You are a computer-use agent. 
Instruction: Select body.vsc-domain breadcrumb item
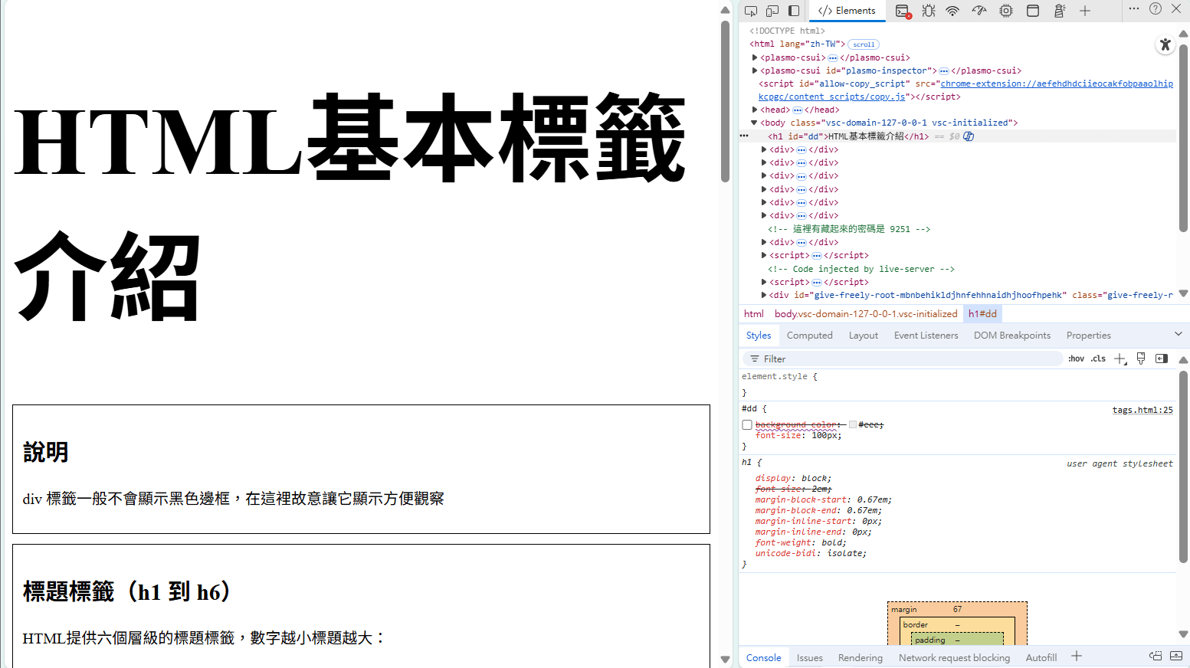click(x=866, y=314)
